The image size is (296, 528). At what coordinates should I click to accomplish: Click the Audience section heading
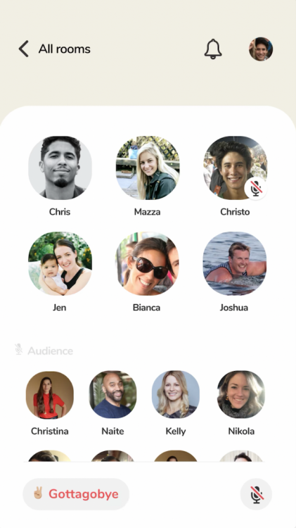(51, 351)
